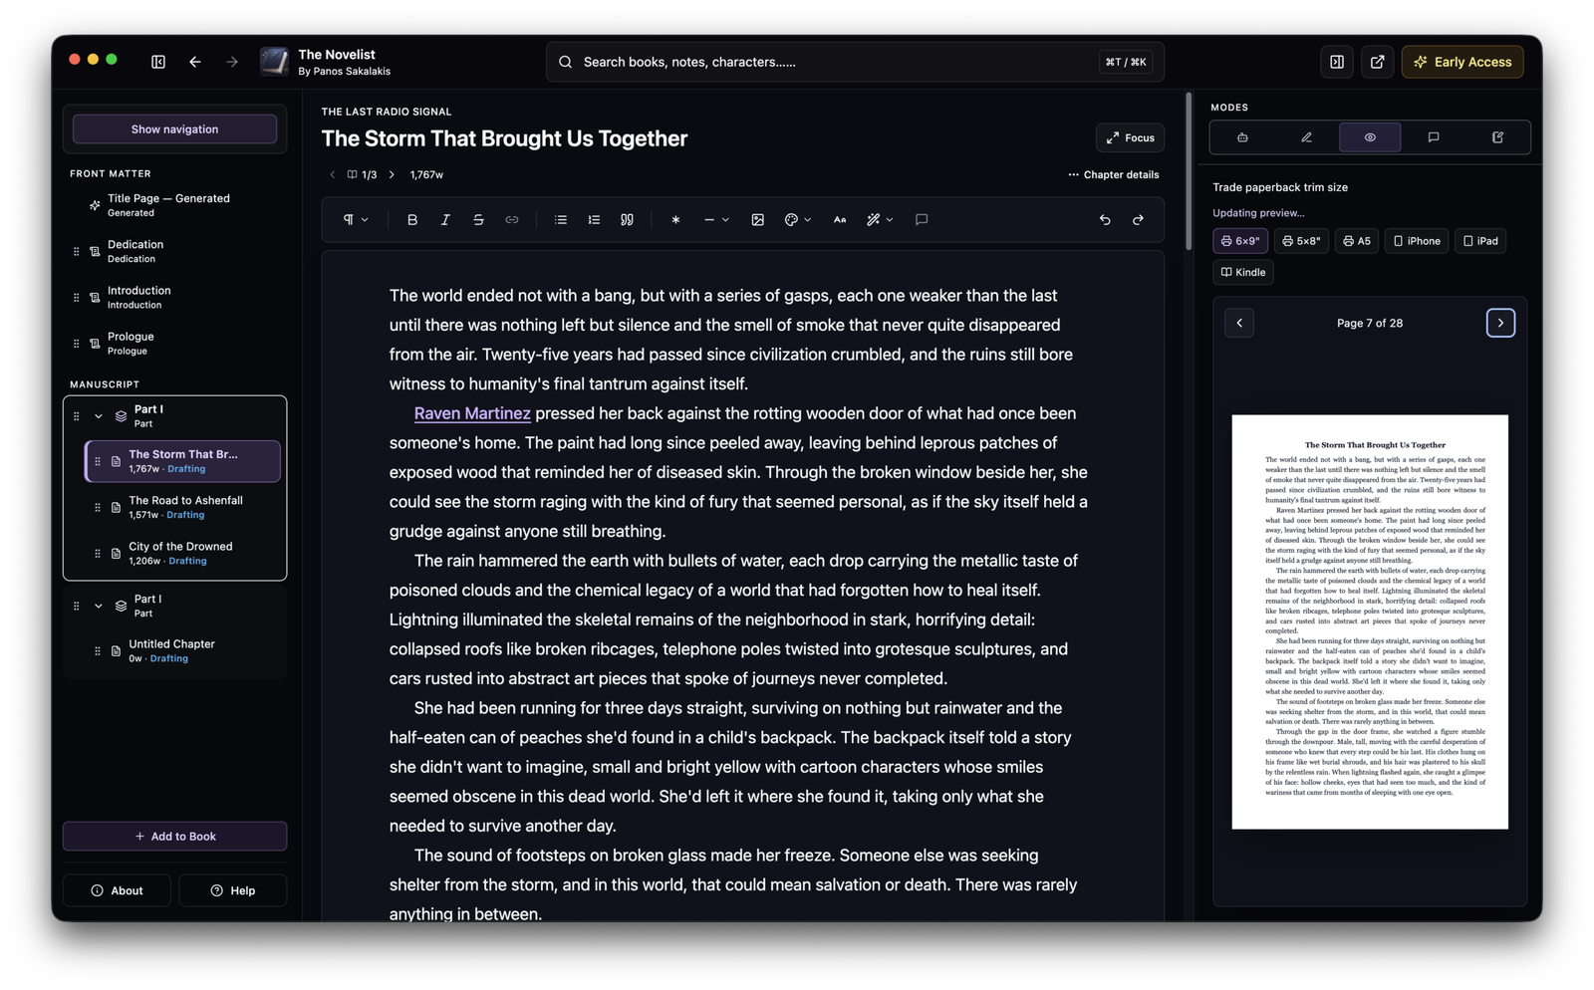Insert a scene break asterisk

tap(675, 220)
